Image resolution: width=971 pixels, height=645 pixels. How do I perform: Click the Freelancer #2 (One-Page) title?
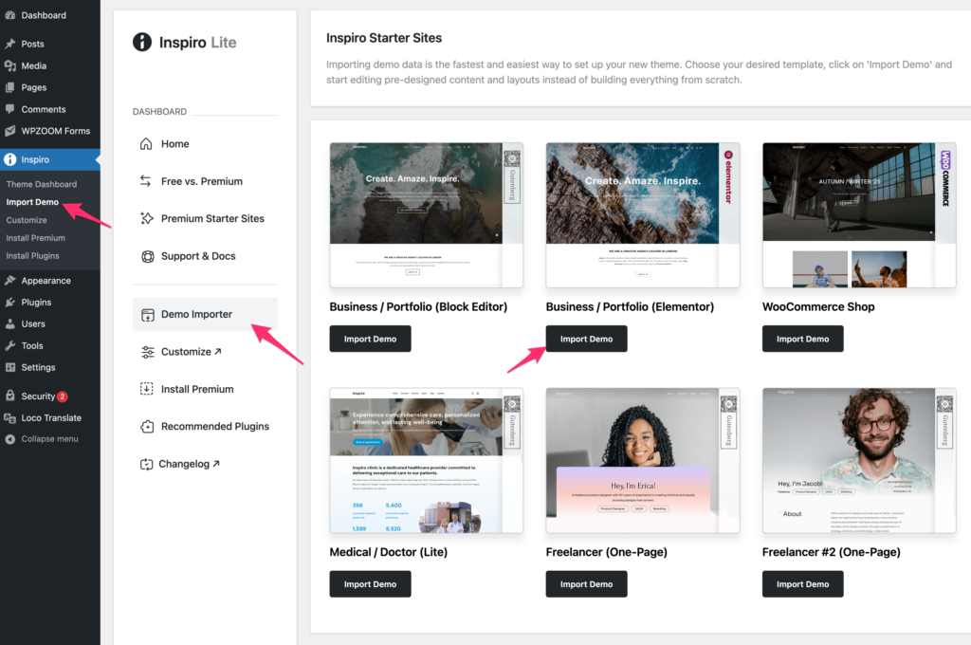pyautogui.click(x=831, y=552)
